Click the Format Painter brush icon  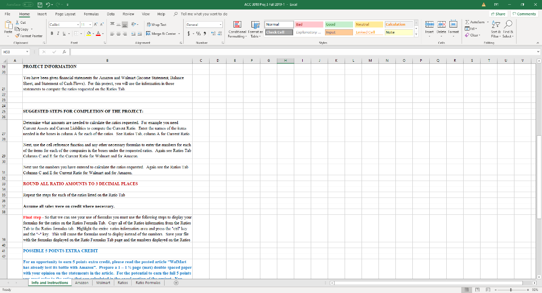[17, 36]
